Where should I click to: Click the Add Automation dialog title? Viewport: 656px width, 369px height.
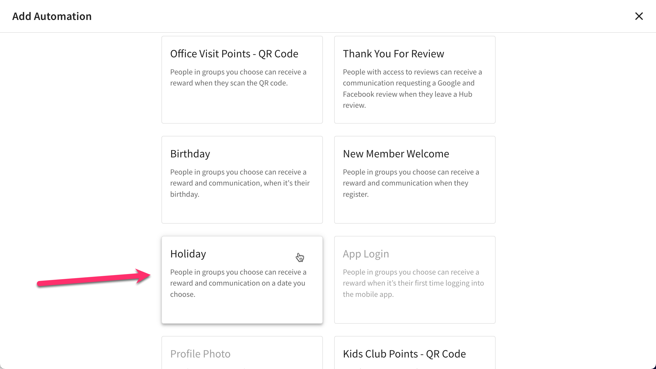(x=52, y=16)
